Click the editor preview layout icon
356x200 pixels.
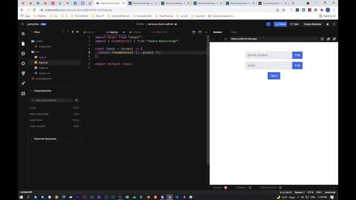(x=200, y=32)
